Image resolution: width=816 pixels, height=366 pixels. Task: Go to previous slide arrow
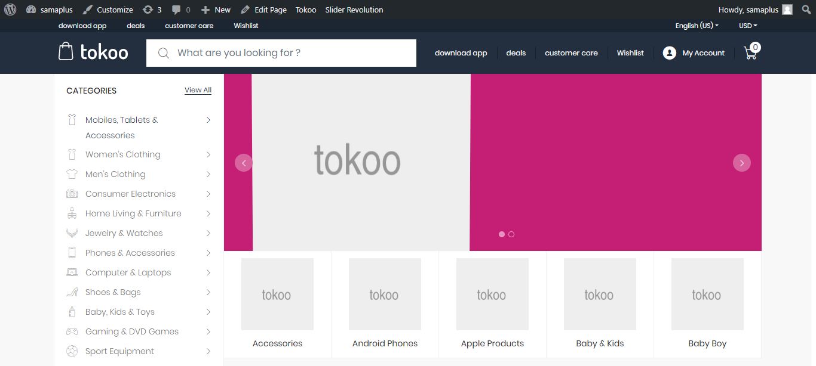point(244,163)
